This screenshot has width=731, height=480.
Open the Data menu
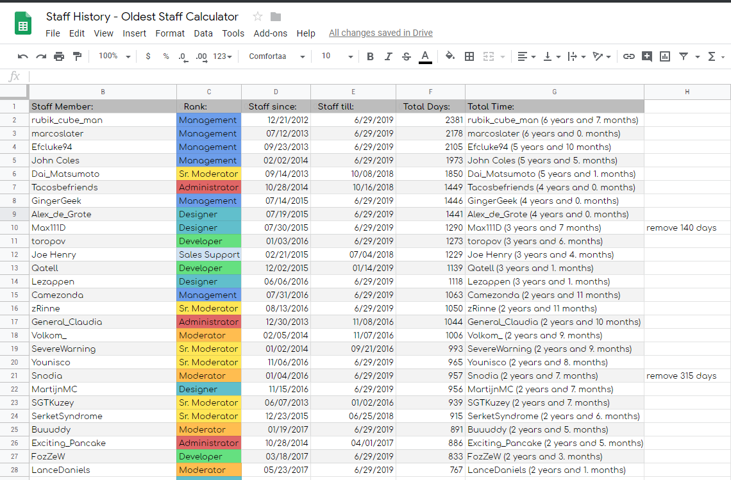click(x=203, y=33)
